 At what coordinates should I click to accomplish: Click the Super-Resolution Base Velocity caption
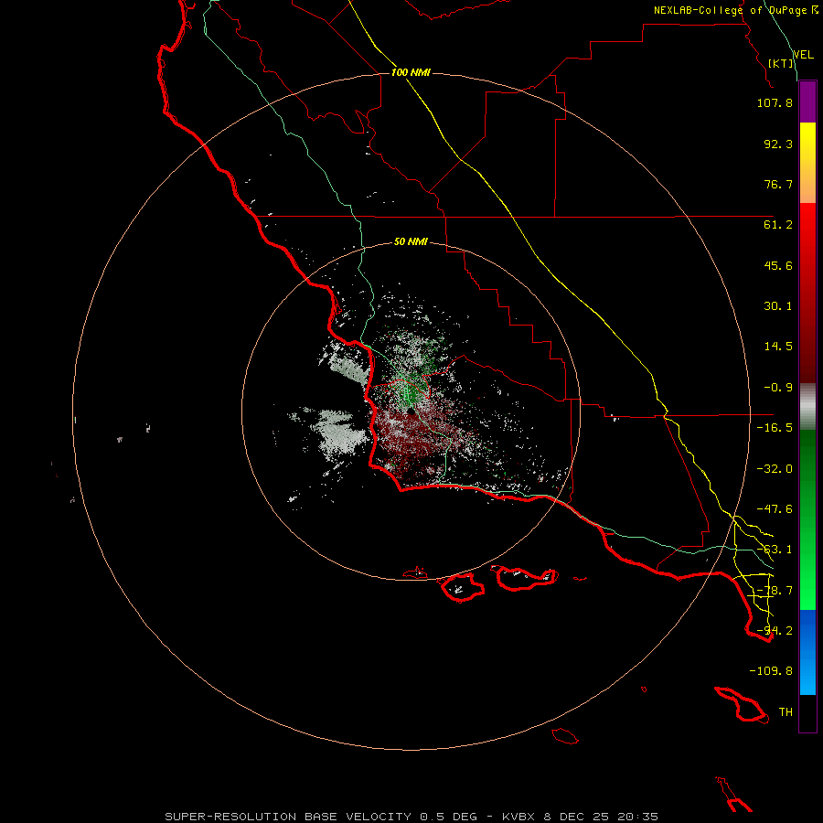(411, 817)
